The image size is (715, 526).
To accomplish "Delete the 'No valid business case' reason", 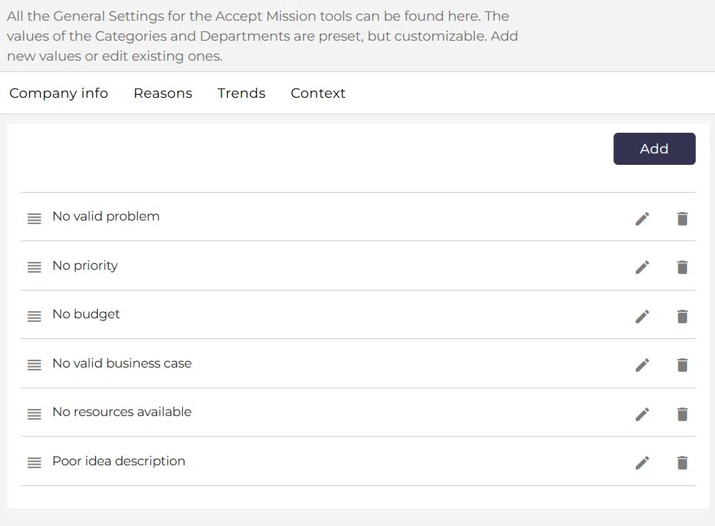I will (x=682, y=365).
